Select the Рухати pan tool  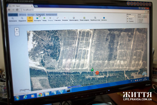point(30,19)
